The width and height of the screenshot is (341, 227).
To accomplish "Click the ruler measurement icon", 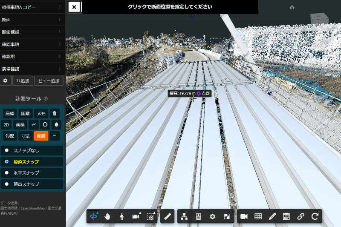I will coord(168,216).
